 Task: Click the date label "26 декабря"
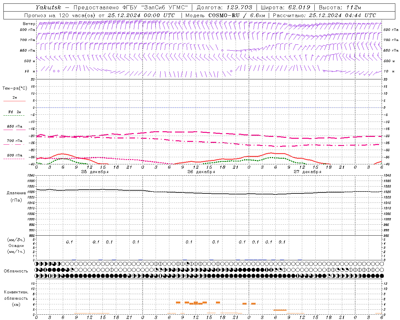pyautogui.click(x=201, y=172)
